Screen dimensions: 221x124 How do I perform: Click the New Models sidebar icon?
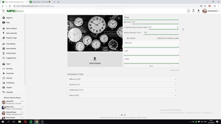click(4, 49)
